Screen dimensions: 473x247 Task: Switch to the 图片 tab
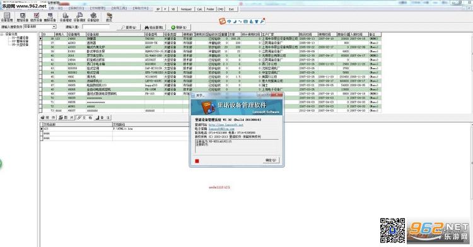pyautogui.click(x=66, y=117)
